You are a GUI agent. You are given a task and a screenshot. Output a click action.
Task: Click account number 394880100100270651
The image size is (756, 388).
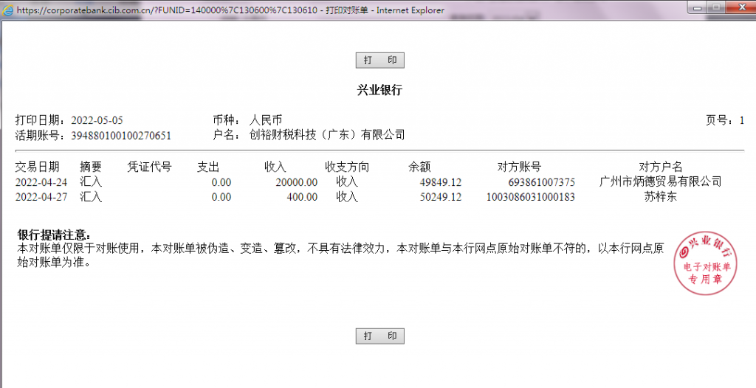pyautogui.click(x=121, y=136)
